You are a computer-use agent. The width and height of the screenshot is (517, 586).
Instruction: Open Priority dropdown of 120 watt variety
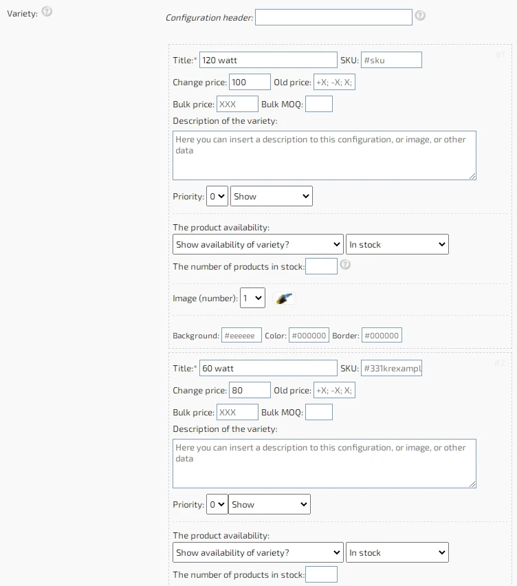click(217, 196)
